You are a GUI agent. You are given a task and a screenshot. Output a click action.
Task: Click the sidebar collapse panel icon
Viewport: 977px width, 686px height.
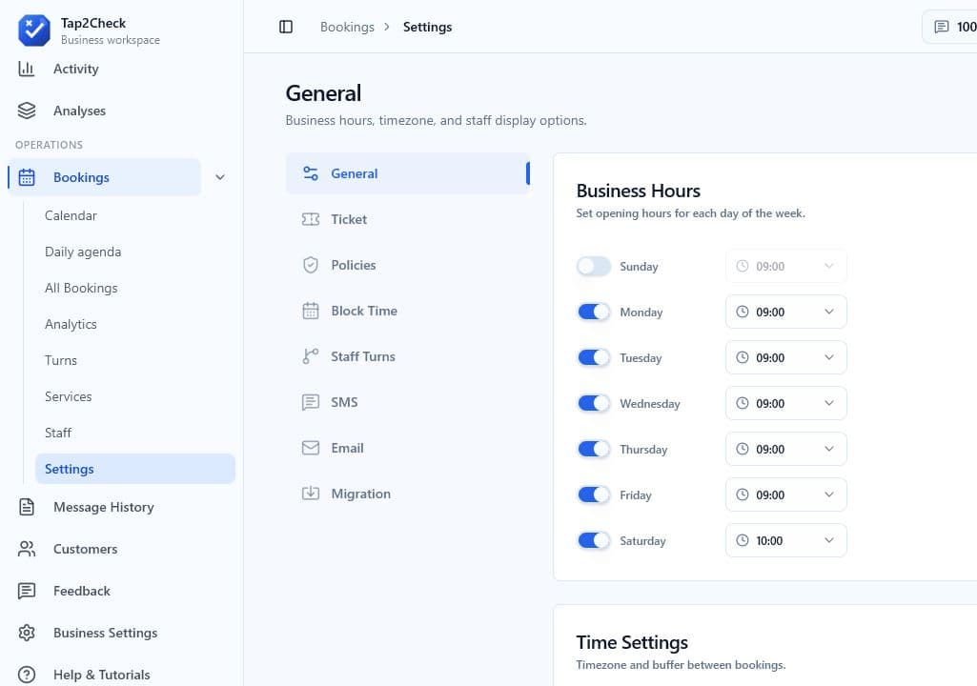(285, 27)
